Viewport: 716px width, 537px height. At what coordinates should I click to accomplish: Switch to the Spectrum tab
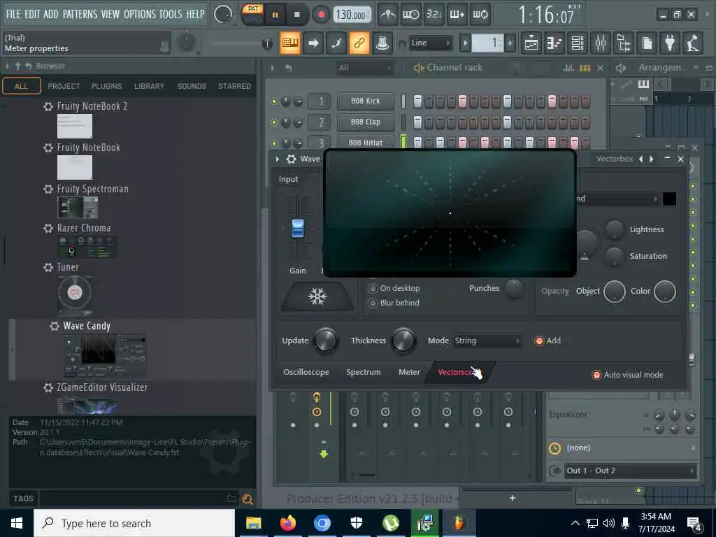(363, 372)
